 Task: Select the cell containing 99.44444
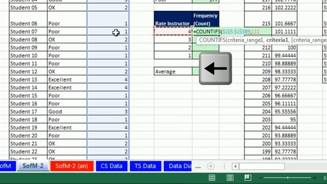click(285, 56)
